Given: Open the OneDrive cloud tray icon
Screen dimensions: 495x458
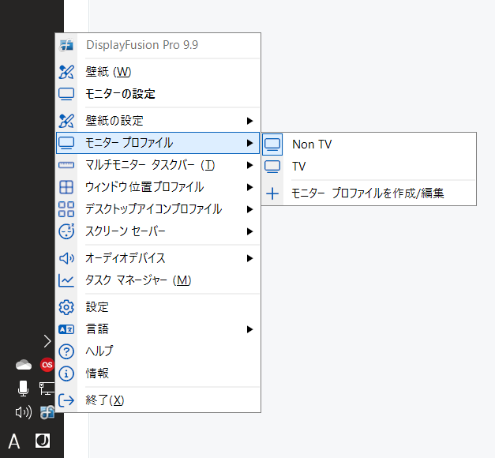Looking at the screenshot, I should pos(24,365).
